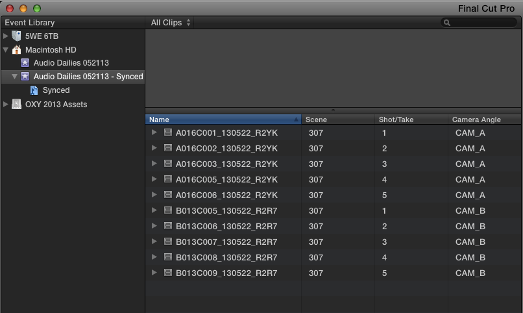Click Shot/Take 5 of B013C009_130522_R2R7
Image resolution: width=523 pixels, height=313 pixels.
pos(384,273)
